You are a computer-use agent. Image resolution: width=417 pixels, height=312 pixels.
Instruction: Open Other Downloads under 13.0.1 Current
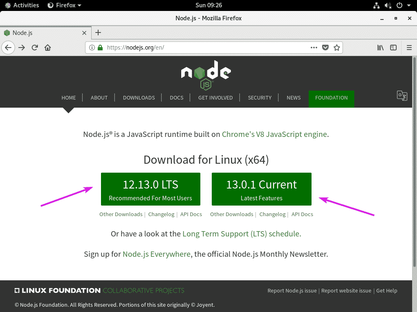pos(232,214)
